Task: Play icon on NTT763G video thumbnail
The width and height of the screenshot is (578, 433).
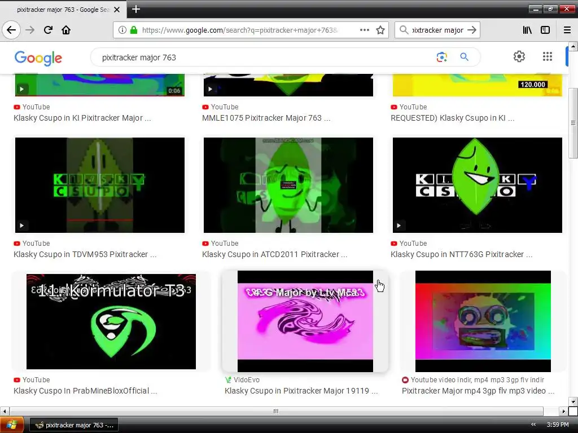Action: [x=399, y=226]
